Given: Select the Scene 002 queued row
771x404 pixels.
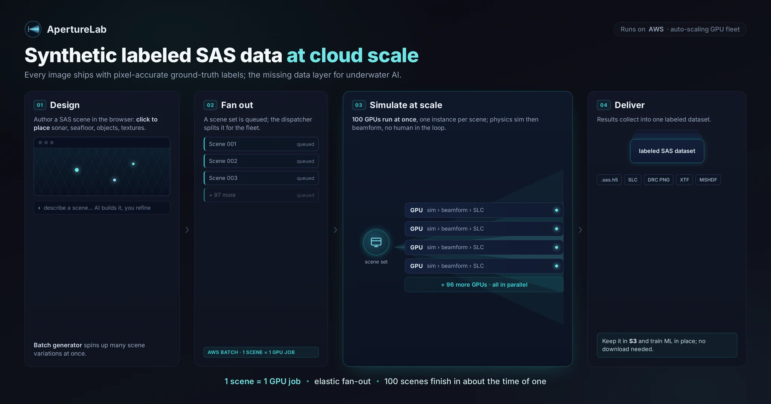Looking at the screenshot, I should click(x=261, y=161).
